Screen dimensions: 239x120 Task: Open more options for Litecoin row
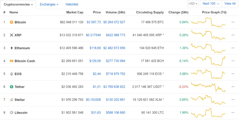tap(233, 113)
